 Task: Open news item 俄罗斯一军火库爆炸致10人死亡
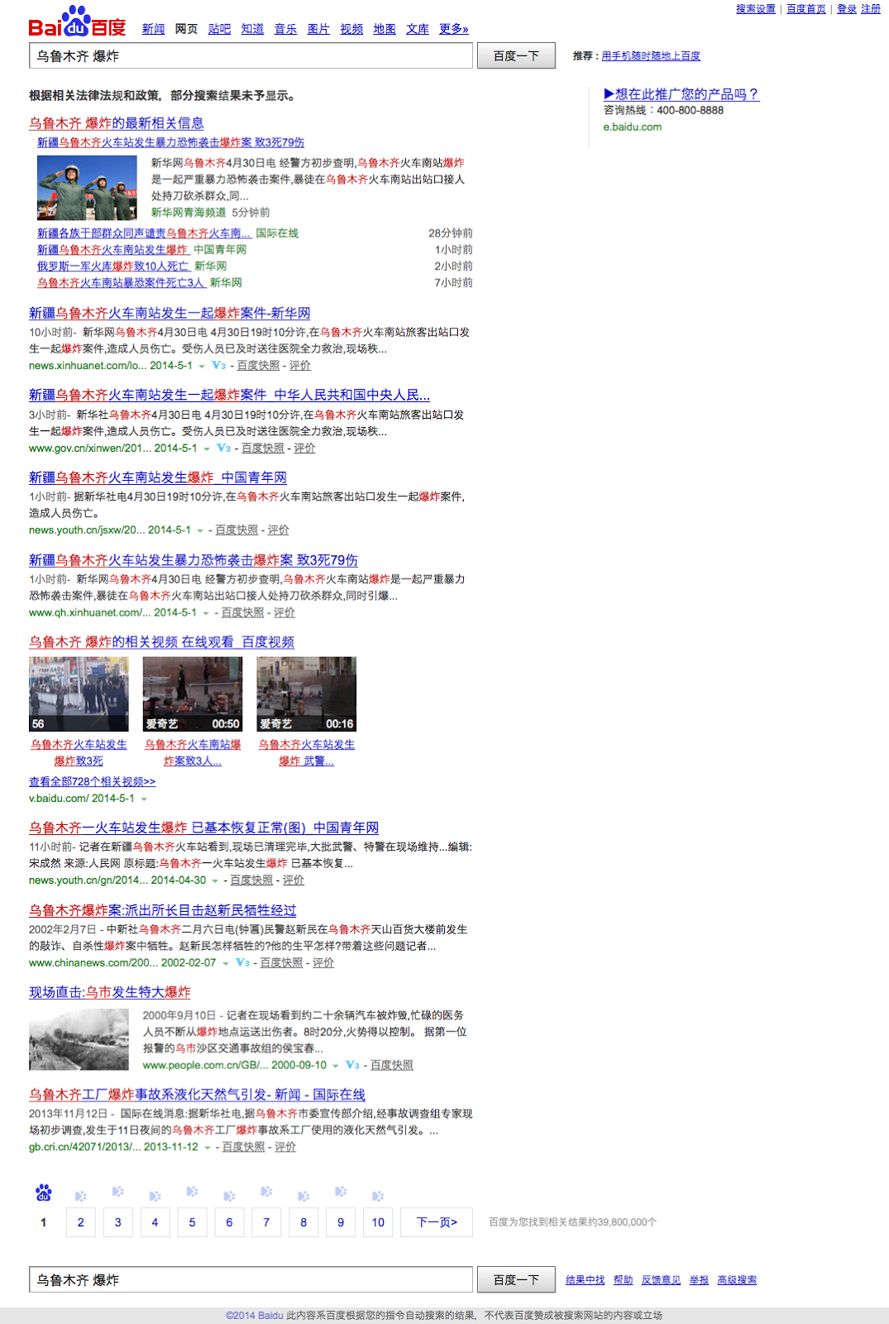coord(113,266)
